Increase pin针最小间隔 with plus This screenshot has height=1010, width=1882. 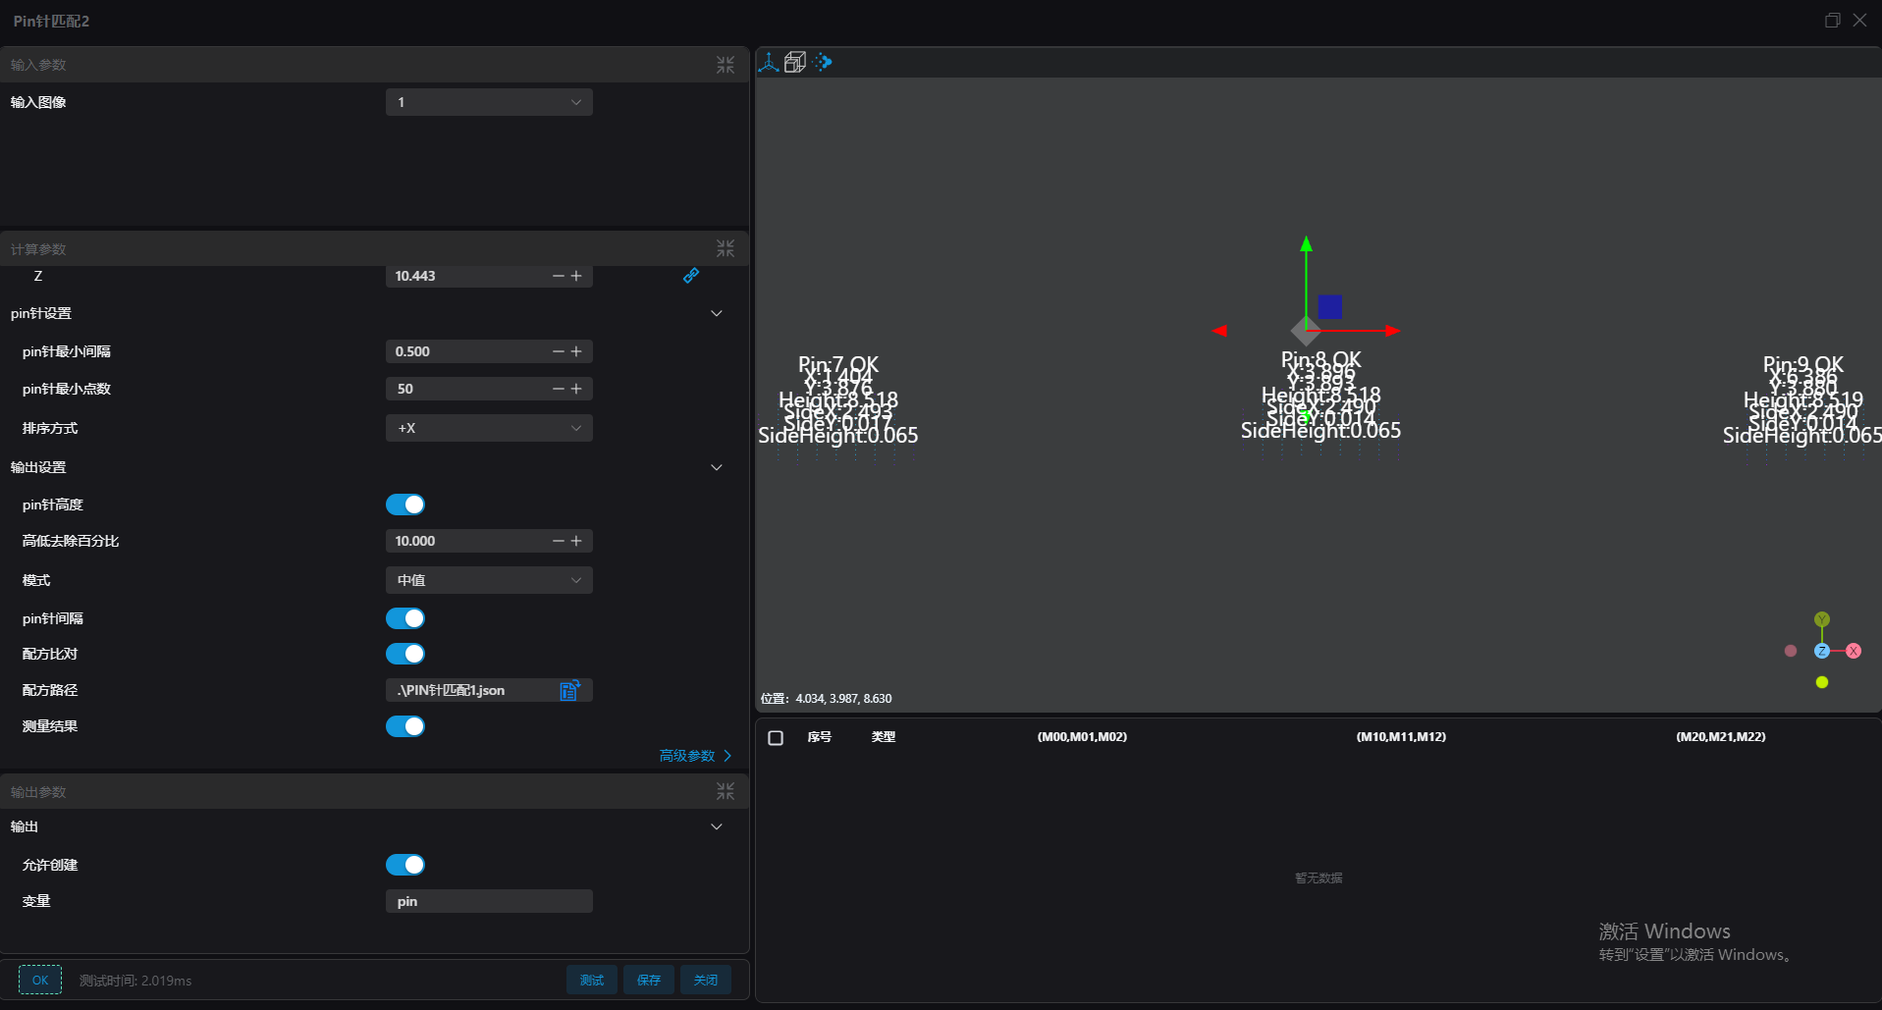tap(576, 351)
